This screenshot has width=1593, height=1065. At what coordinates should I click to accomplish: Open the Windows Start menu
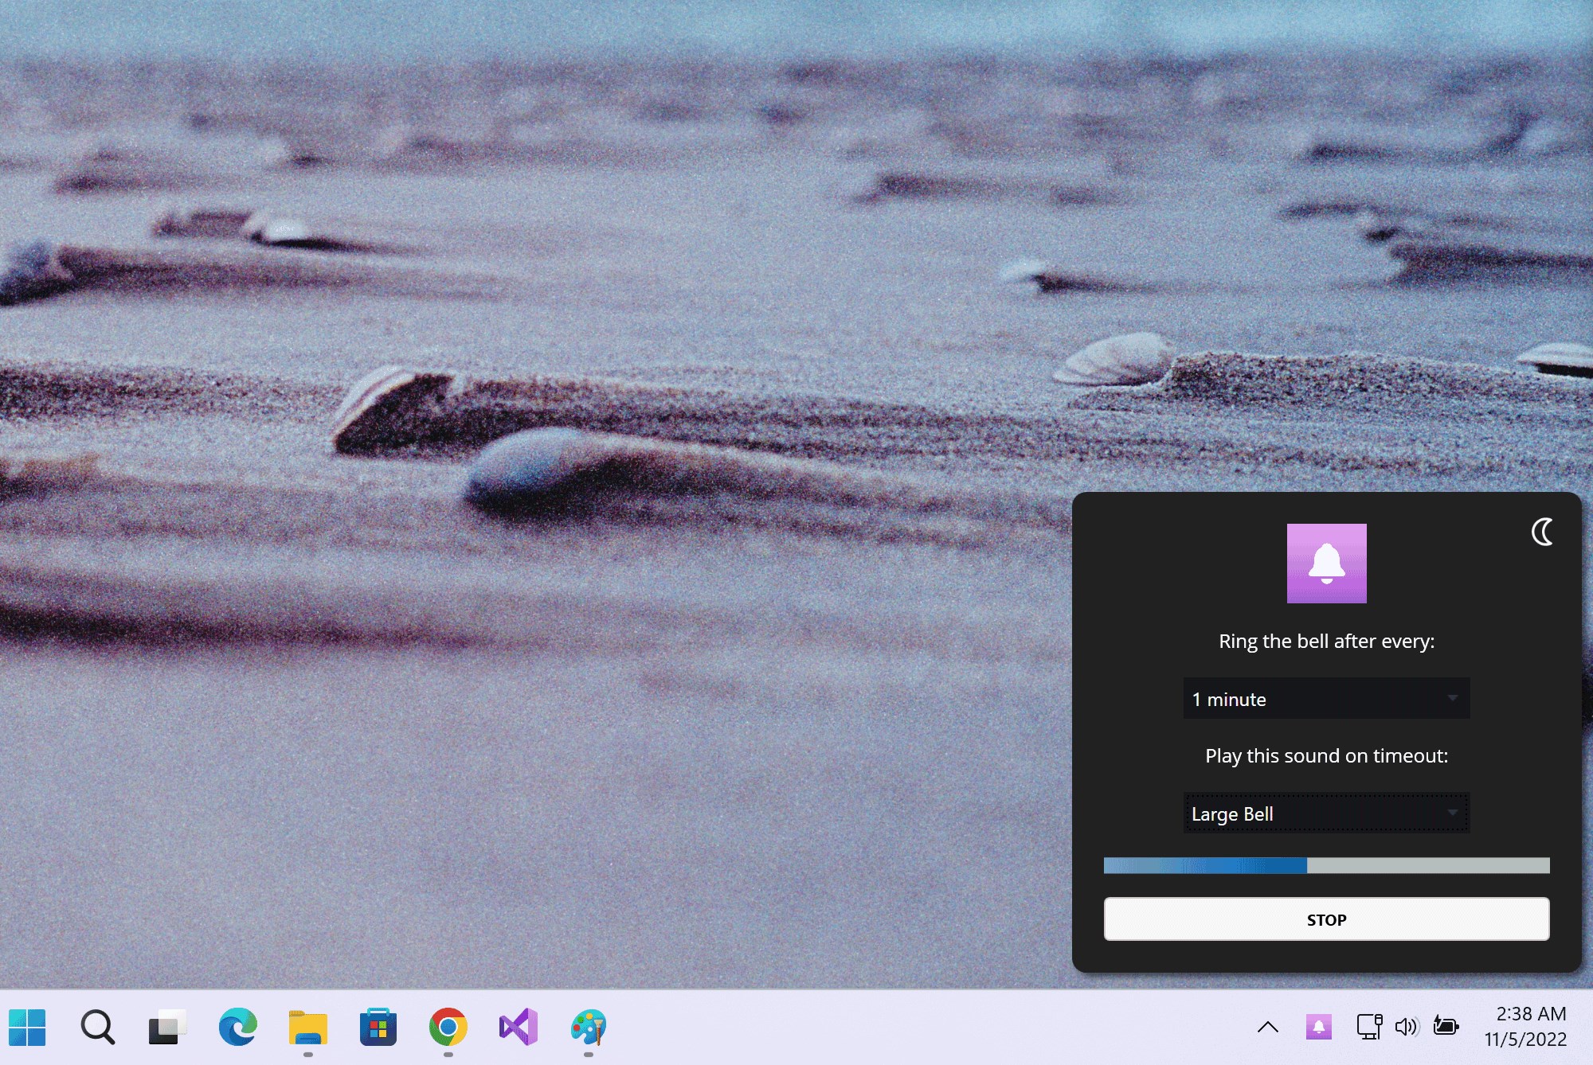pos(28,1027)
